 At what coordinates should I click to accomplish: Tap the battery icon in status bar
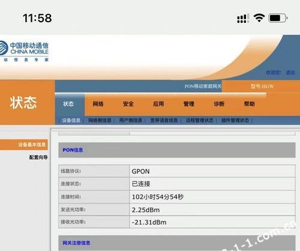tap(278, 18)
